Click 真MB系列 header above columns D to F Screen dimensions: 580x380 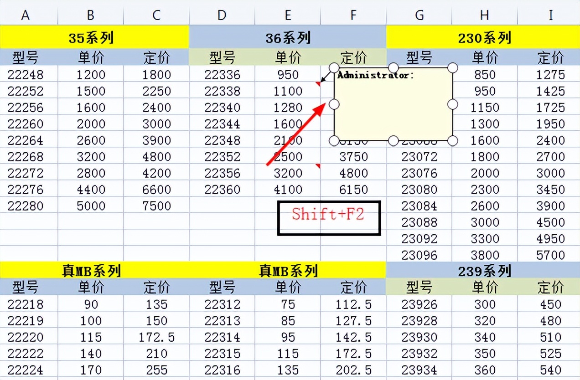point(288,271)
